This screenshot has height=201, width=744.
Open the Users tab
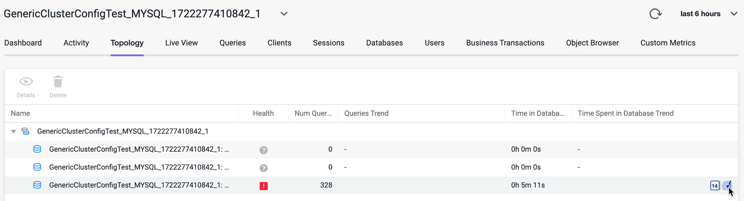point(434,43)
